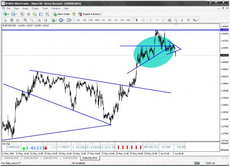Switch timeframe to MN
The width and height of the screenshot is (230, 166).
pyautogui.click(x=128, y=20)
